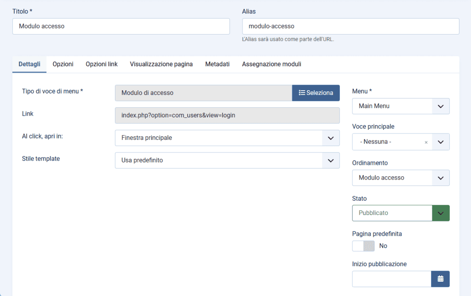Click the Inizio pubblicazione date field
The image size is (471, 296).
coord(391,279)
